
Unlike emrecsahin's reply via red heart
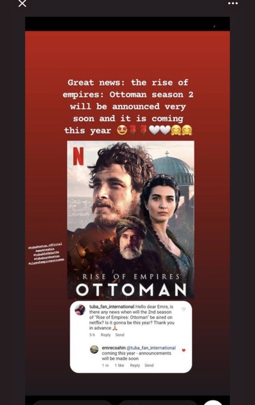(183, 350)
